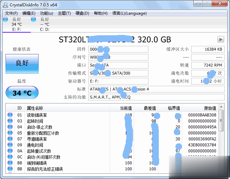Screen dimensions: 230x179
Task: Click the attribute list scrollbar thumb
Action: (221, 120)
